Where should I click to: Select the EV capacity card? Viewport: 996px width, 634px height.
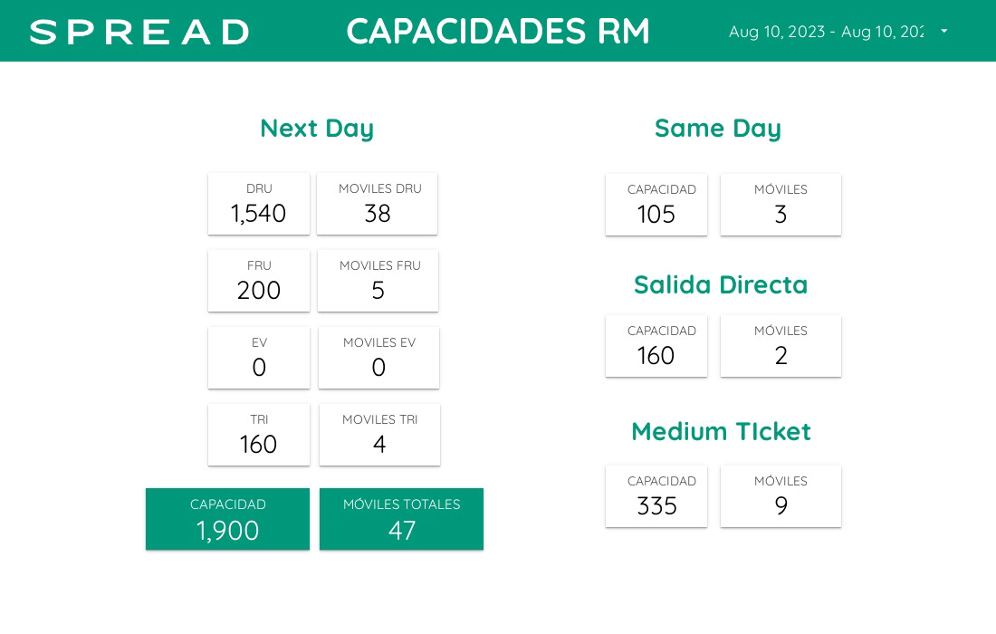pyautogui.click(x=259, y=358)
